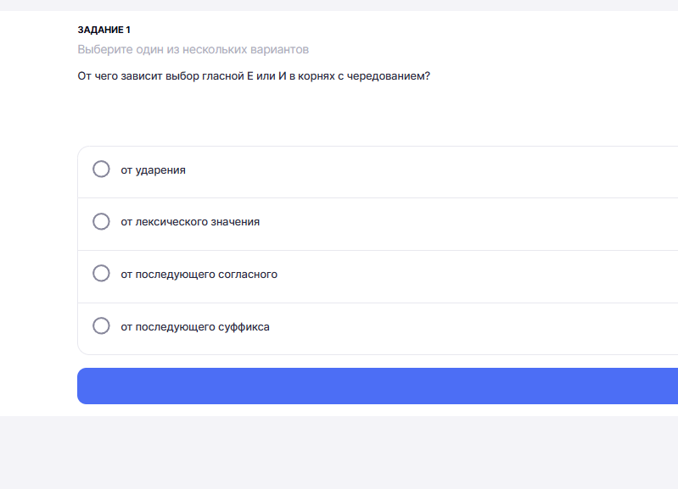Click blank area of the 'от лексического значения' row
This screenshot has width=678, height=489.
(433, 225)
